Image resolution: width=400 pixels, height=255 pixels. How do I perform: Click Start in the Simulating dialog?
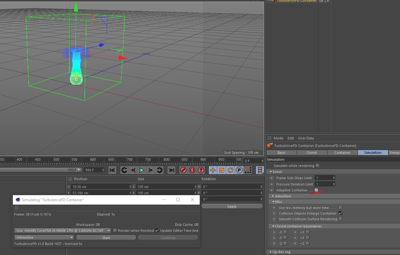(106, 237)
